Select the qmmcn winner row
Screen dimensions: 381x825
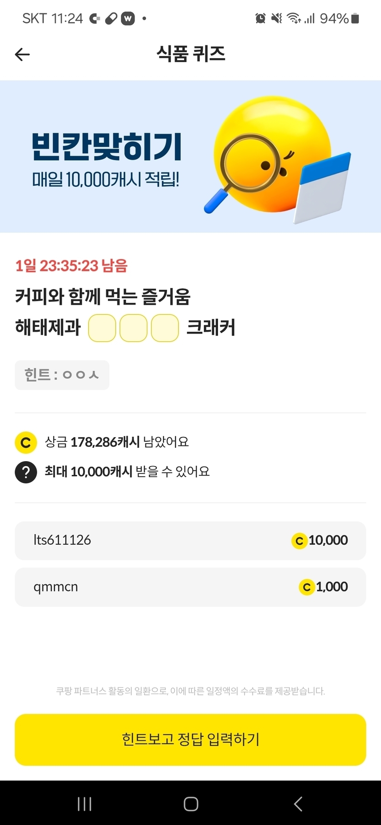click(190, 587)
